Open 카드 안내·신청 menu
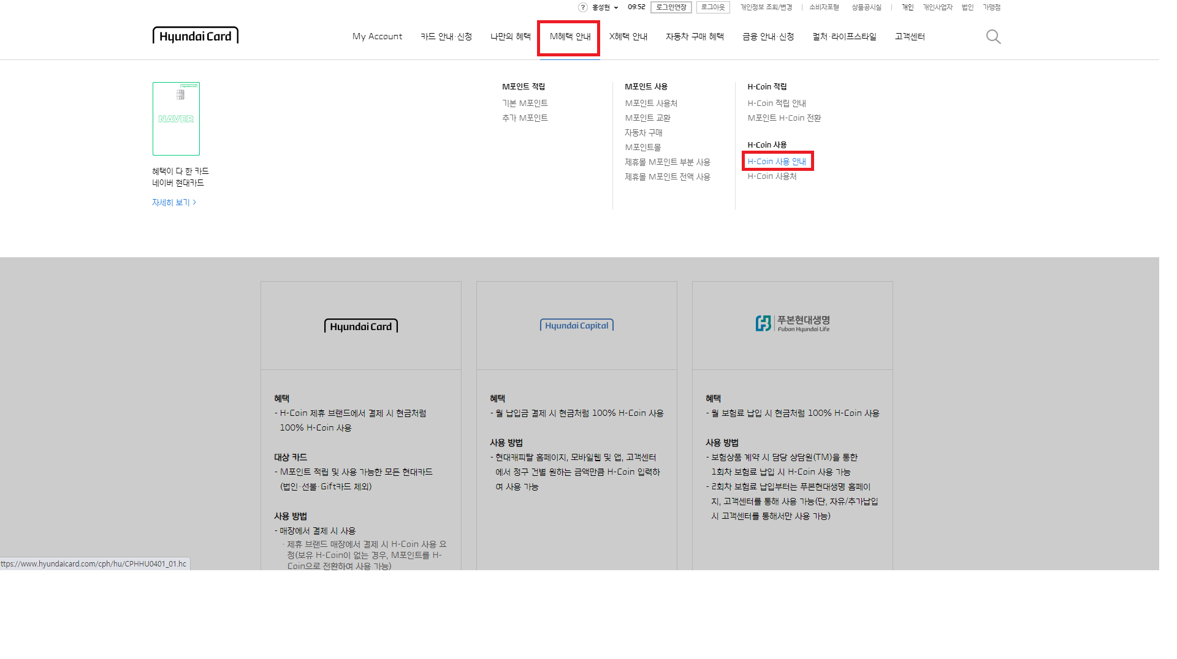1177x659 pixels. pyautogui.click(x=446, y=37)
